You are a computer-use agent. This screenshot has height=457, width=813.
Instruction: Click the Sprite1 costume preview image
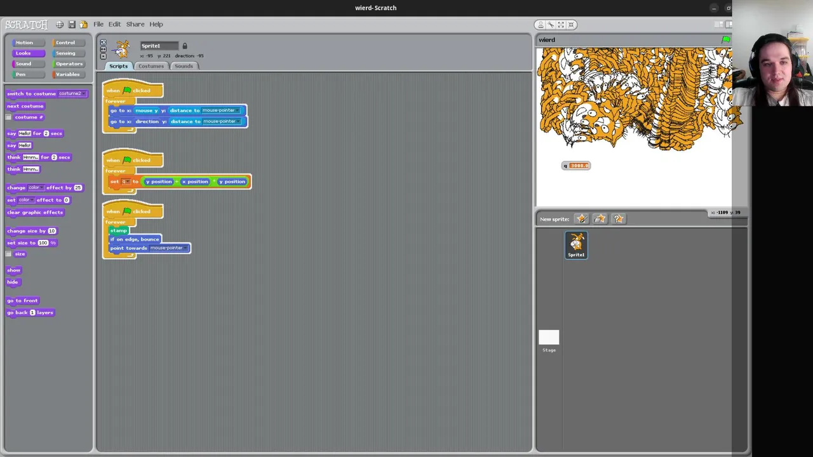tap(122, 49)
